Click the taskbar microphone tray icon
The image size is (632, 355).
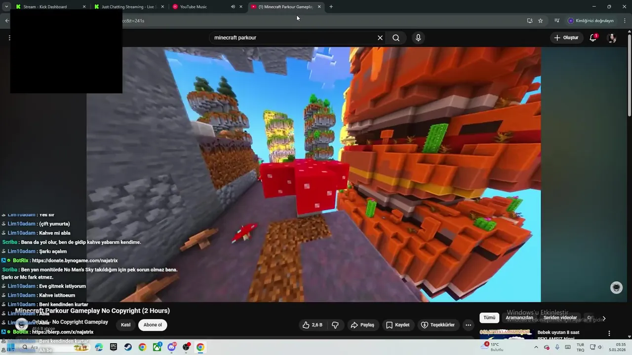pyautogui.click(x=557, y=347)
